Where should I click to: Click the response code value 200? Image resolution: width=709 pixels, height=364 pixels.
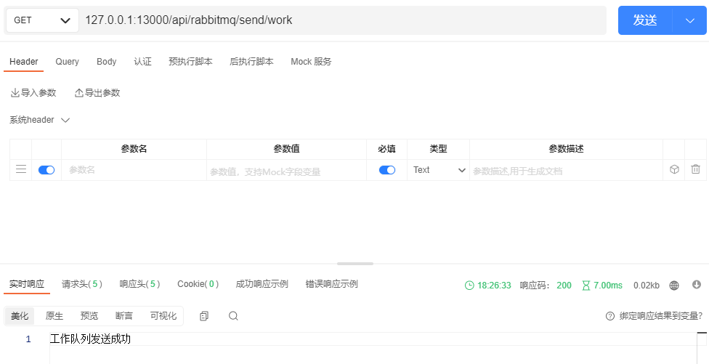564,286
